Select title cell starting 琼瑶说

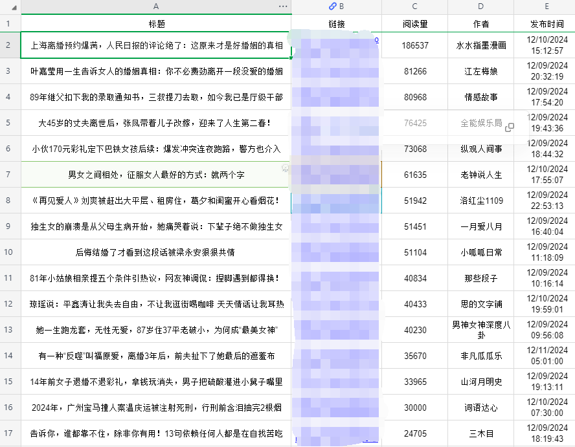click(156, 304)
